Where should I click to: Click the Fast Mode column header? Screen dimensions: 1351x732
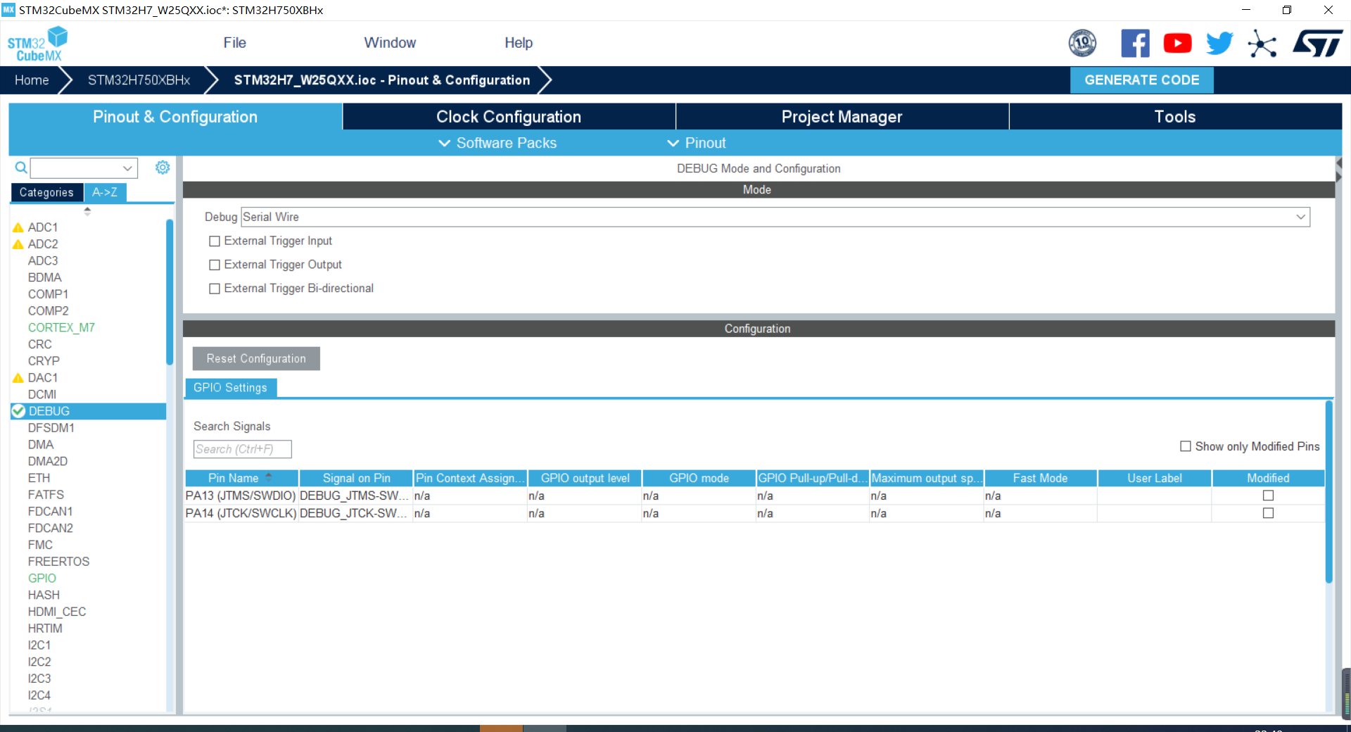point(1040,478)
